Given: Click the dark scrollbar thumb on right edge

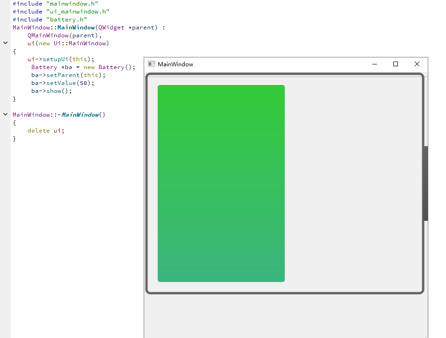Looking at the screenshot, I should tap(425, 183).
